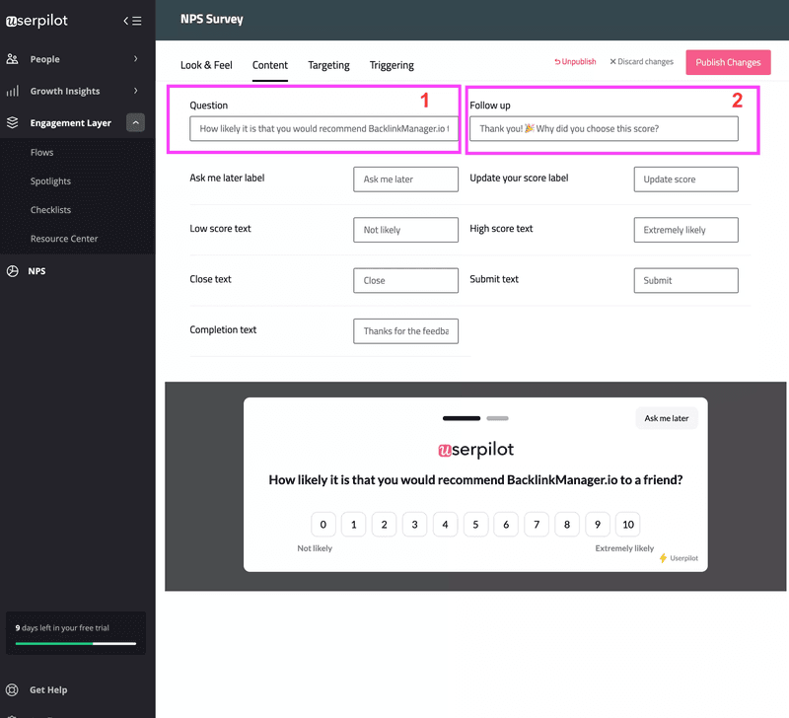Click the free trial progress bar

point(75,641)
